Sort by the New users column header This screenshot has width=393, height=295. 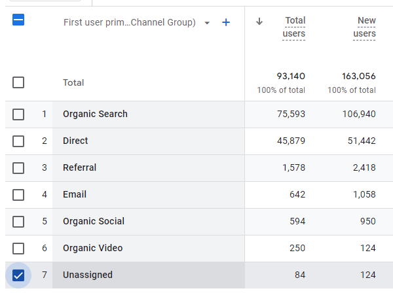tap(364, 27)
